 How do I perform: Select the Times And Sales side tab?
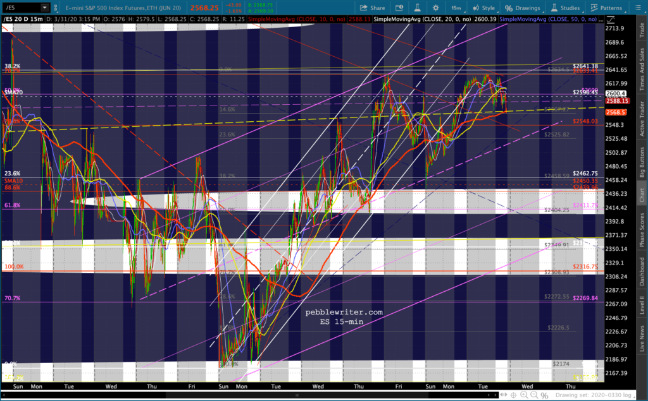click(642, 69)
